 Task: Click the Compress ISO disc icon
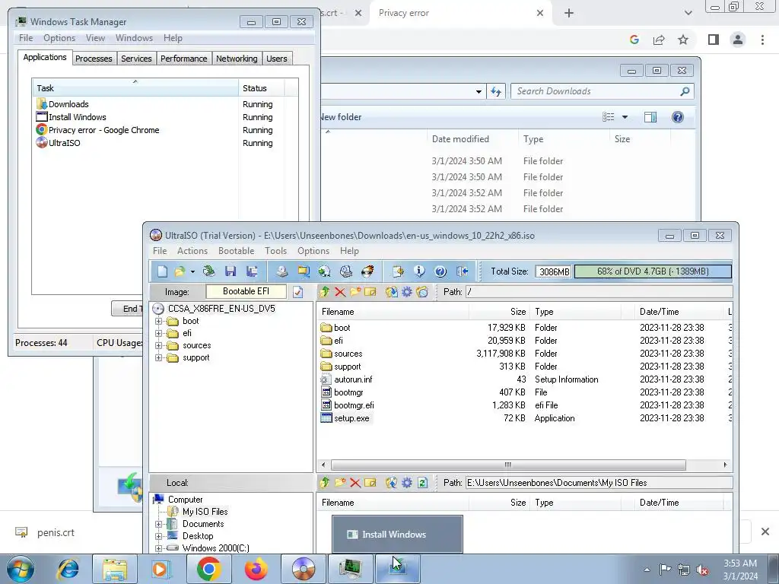(x=324, y=271)
